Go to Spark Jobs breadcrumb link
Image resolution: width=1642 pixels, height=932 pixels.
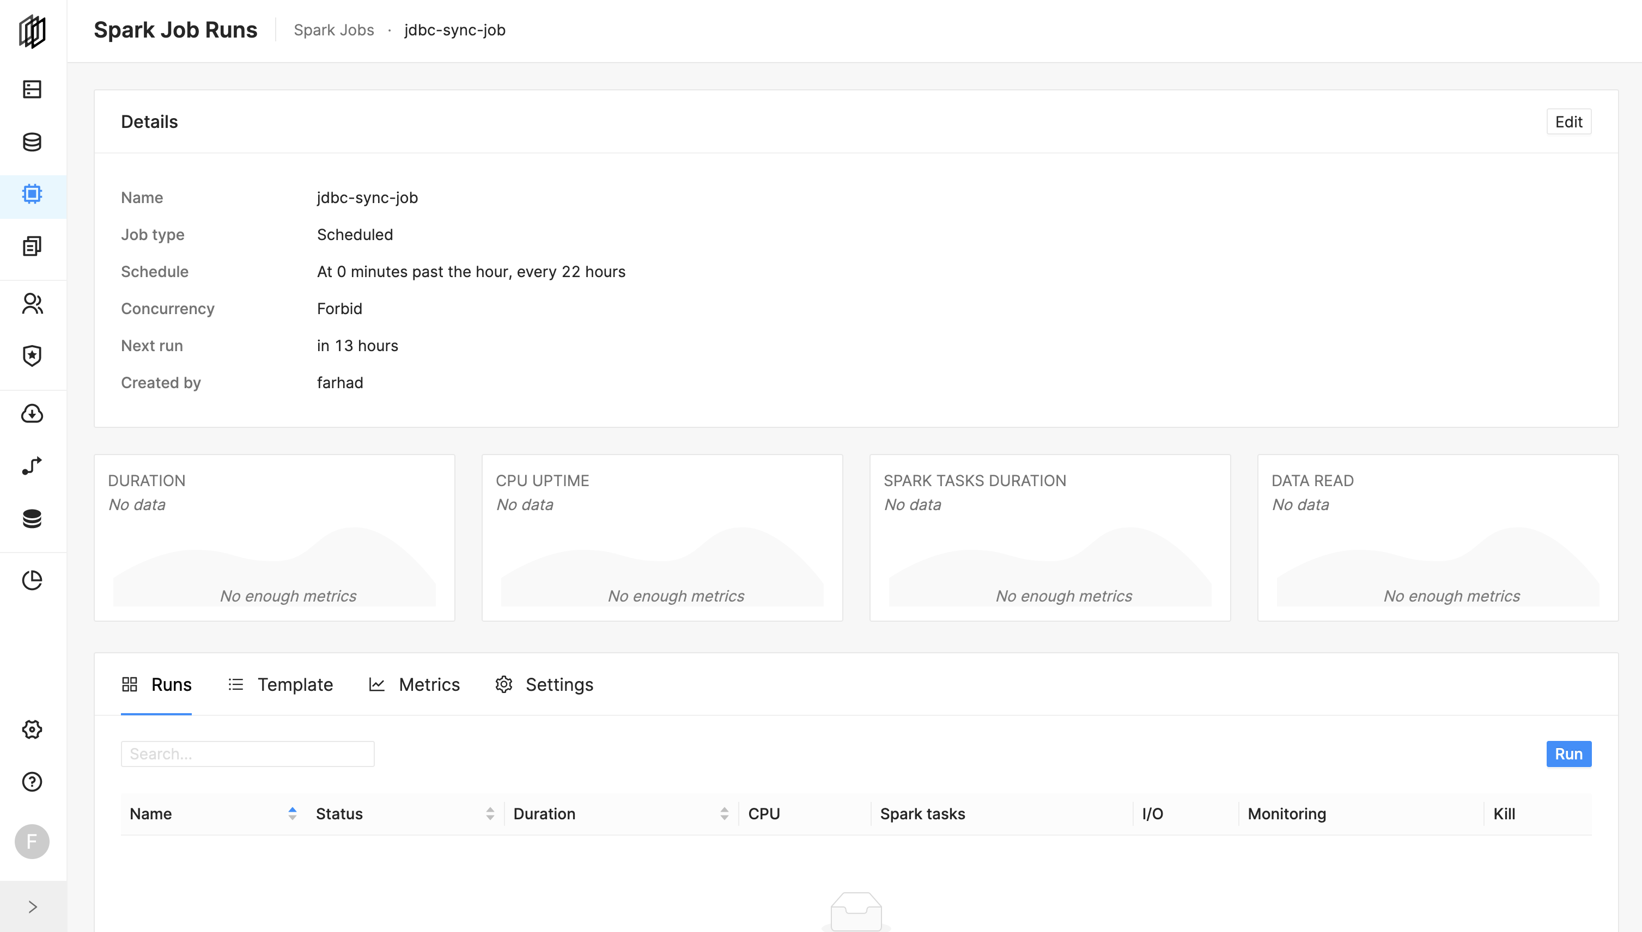tap(333, 30)
